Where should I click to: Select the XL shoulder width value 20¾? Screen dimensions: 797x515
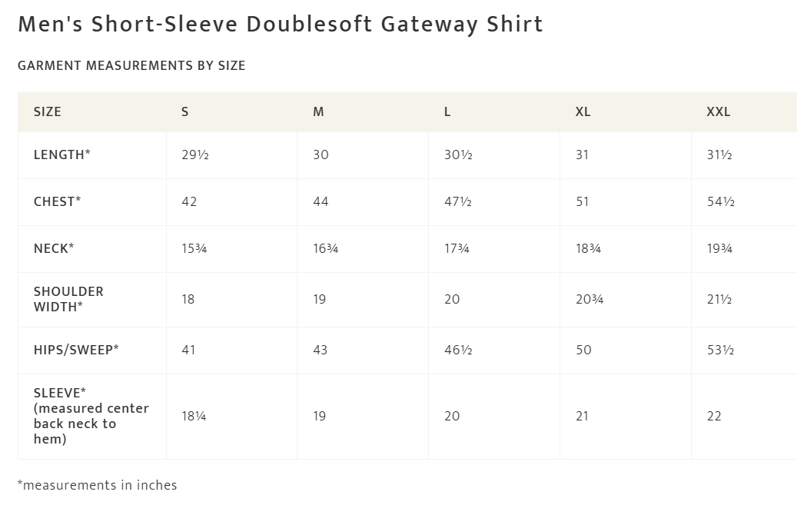[589, 299]
